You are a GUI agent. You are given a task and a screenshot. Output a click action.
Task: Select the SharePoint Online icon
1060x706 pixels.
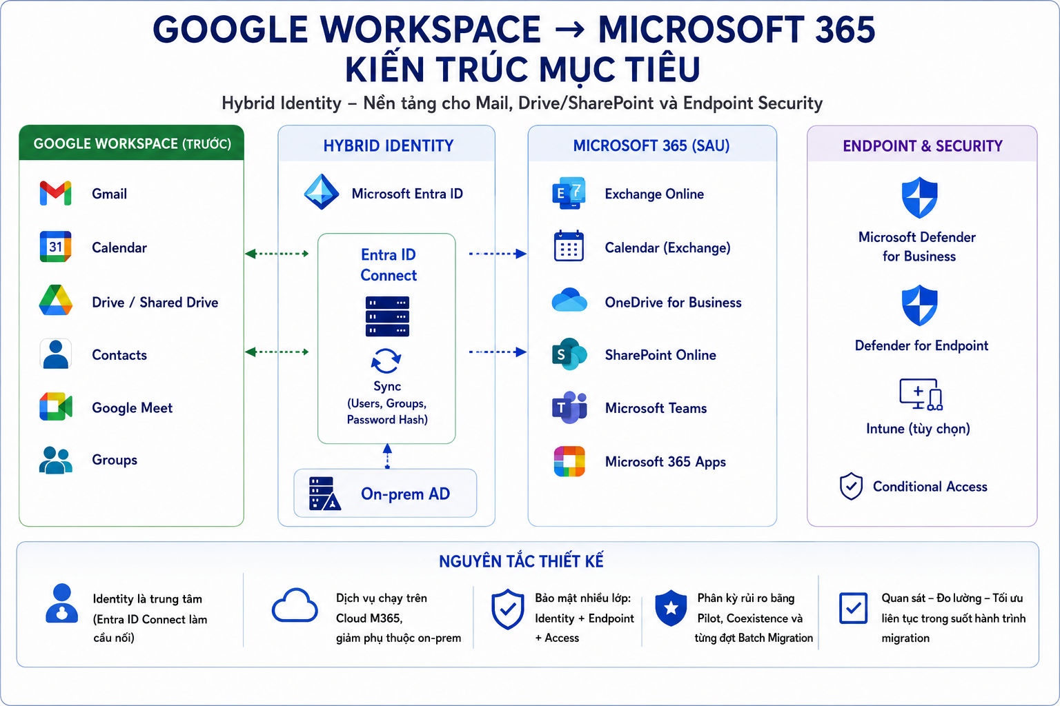click(x=569, y=354)
